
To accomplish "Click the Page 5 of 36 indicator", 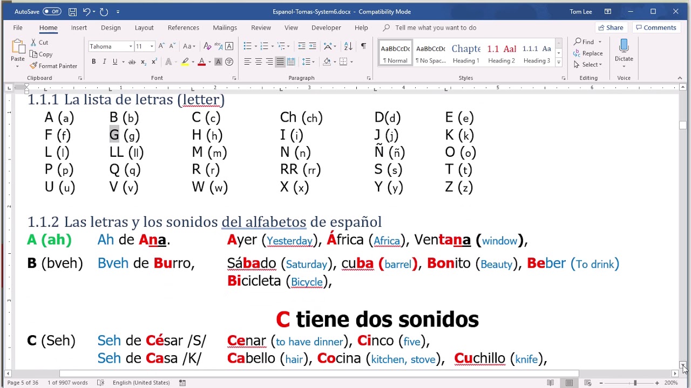I will 23,383.
